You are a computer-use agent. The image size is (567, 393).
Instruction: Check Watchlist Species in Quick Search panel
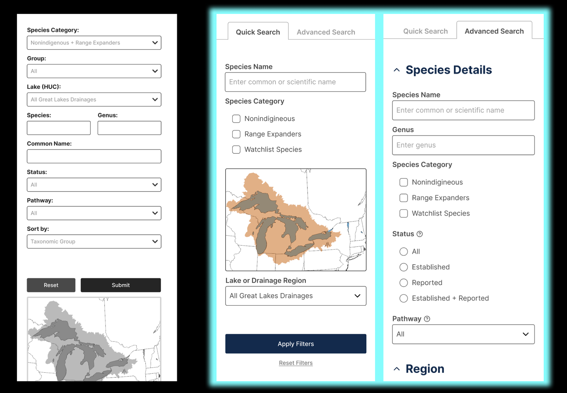(236, 149)
